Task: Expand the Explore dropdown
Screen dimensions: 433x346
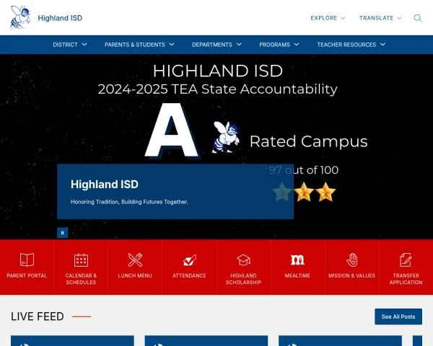Action: [x=328, y=18]
